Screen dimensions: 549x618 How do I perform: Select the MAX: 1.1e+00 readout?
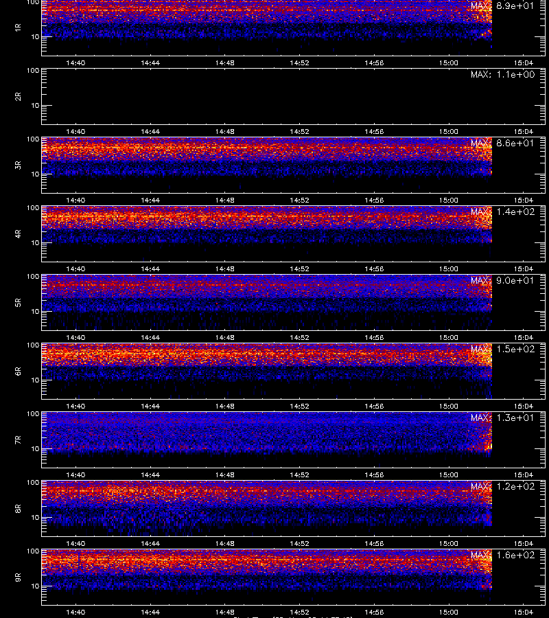(x=502, y=74)
